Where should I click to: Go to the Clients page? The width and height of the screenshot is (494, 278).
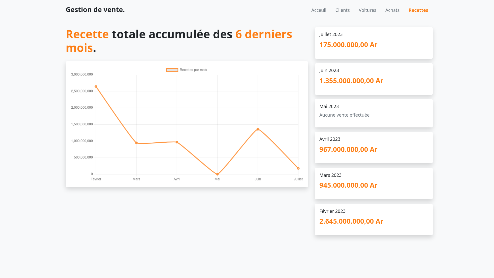[342, 10]
